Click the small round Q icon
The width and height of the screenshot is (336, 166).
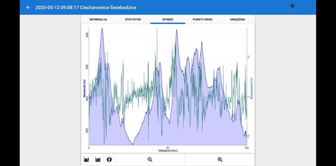pos(292,6)
